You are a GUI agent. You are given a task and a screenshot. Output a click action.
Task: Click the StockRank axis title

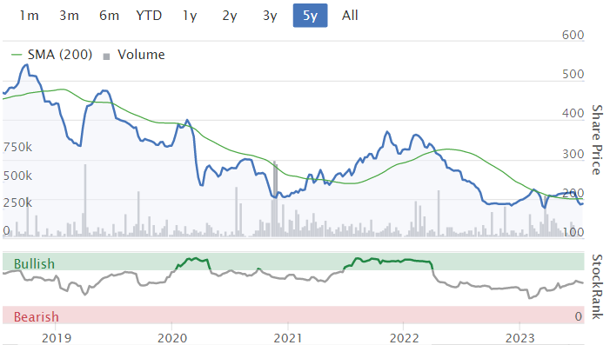pyautogui.click(x=597, y=287)
